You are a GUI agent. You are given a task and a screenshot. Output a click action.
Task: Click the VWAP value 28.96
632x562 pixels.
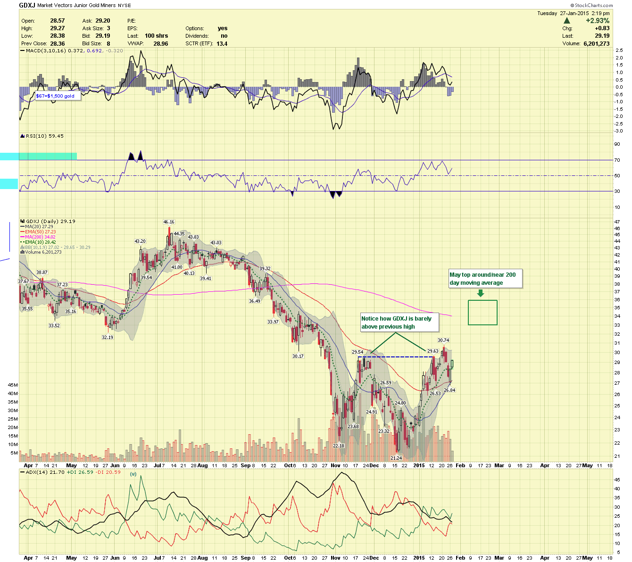point(161,43)
